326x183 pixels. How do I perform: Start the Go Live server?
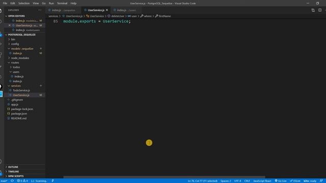(x=281, y=181)
